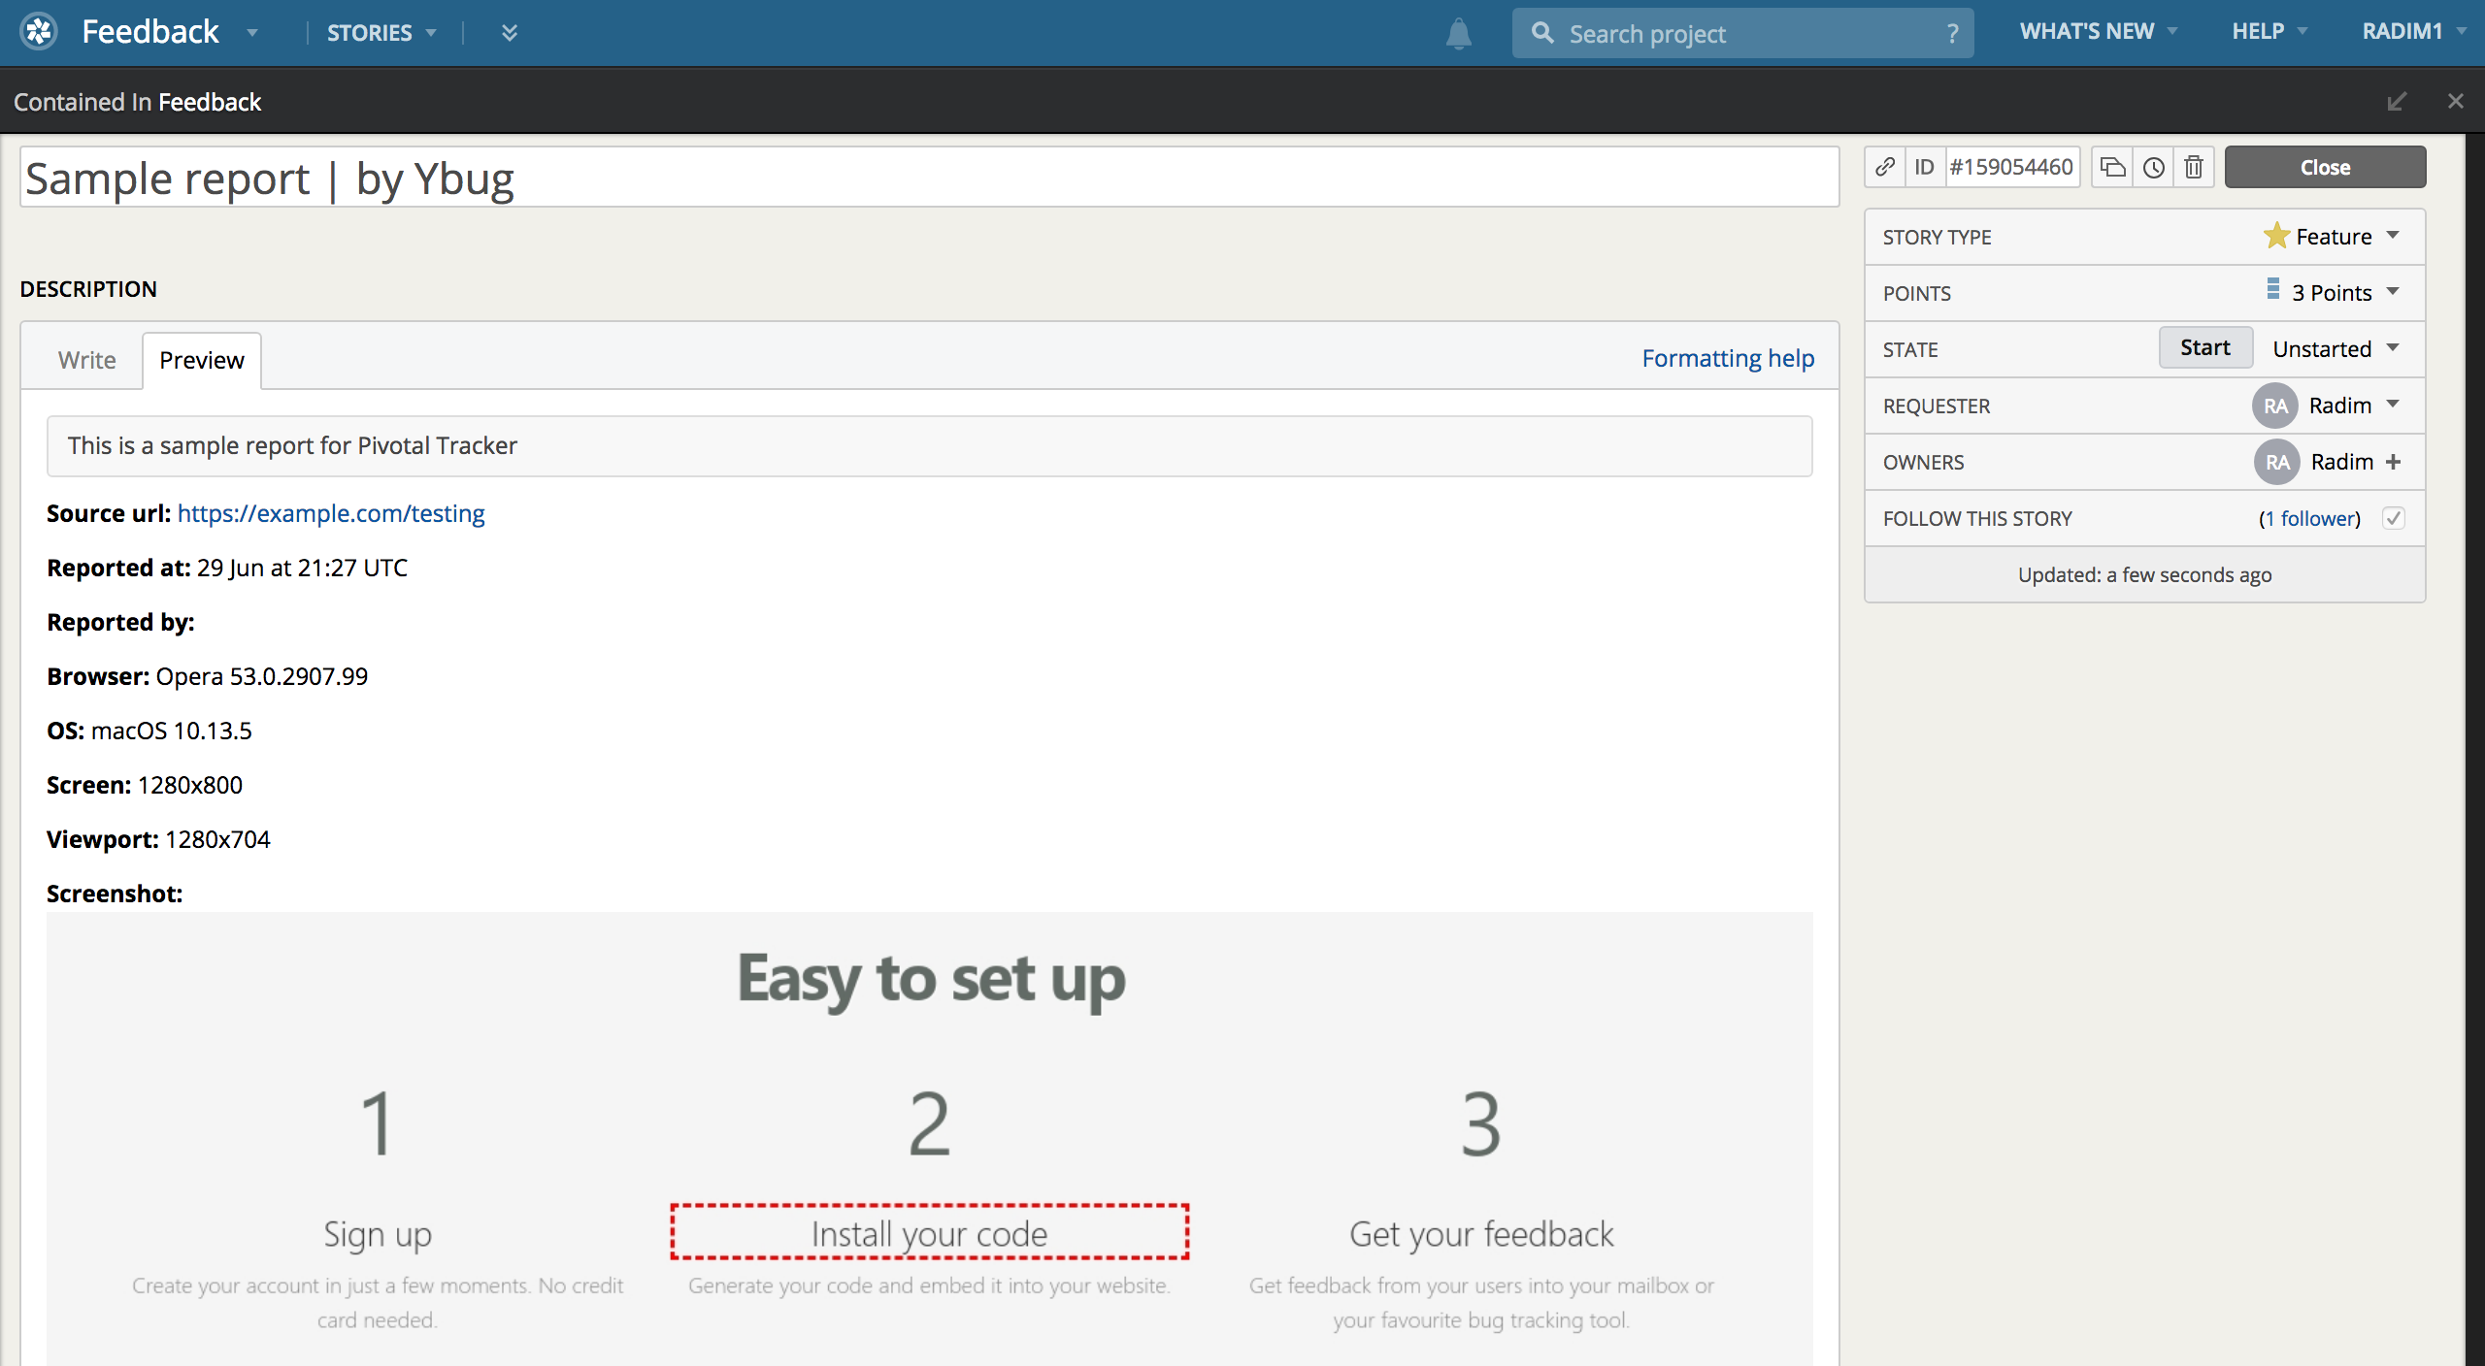Image resolution: width=2485 pixels, height=1366 pixels.
Task: Click 'Viewport: 1280x704' line
Action: (x=158, y=839)
